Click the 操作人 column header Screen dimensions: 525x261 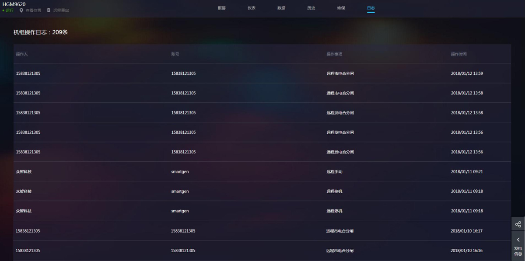pos(22,54)
